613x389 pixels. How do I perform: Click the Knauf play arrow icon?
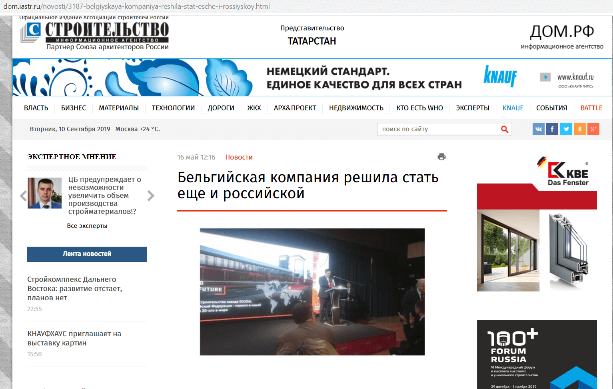[545, 77]
